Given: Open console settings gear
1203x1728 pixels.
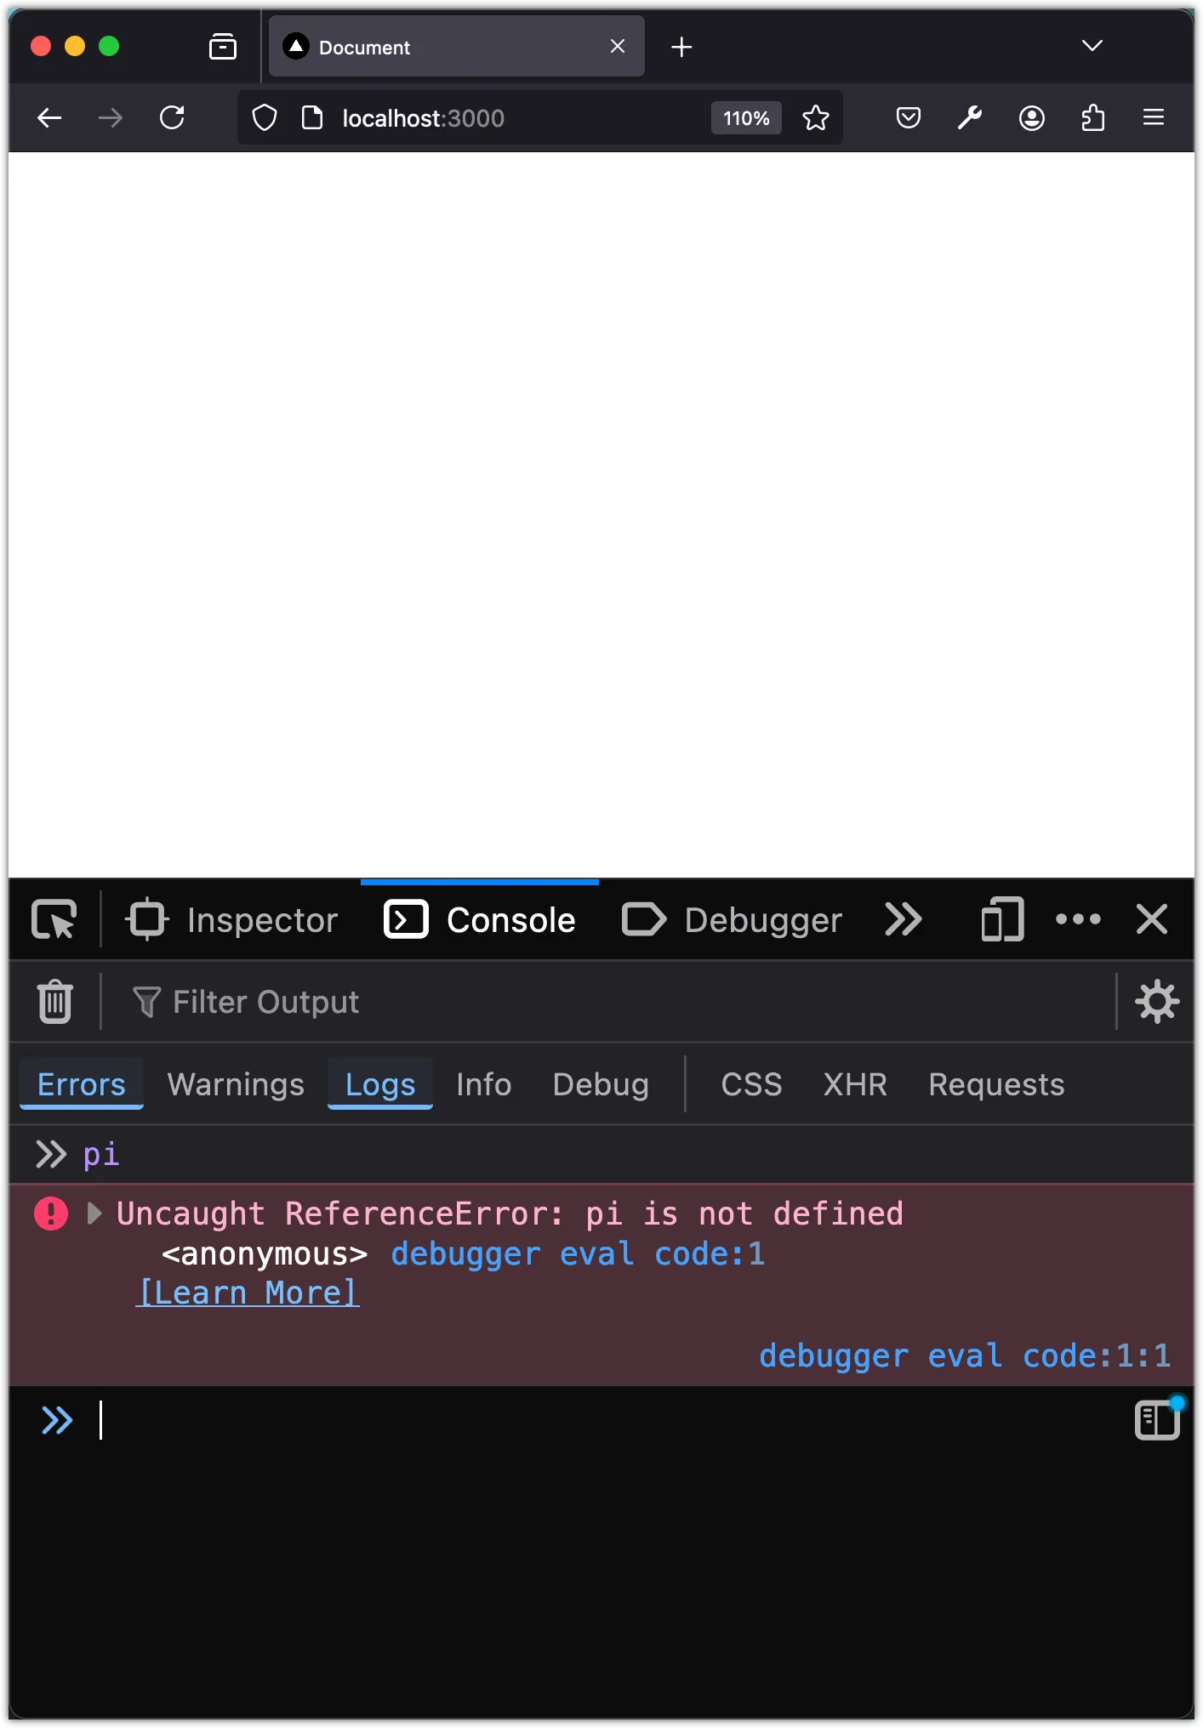Looking at the screenshot, I should (1157, 1001).
